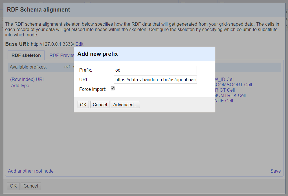
Task: Click the rdf prefix in Available prefixes
Action: pos(67,67)
